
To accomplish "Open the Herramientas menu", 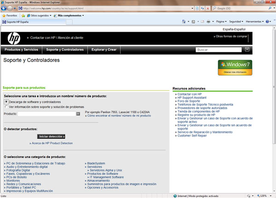I will pyautogui.click(x=255, y=22).
